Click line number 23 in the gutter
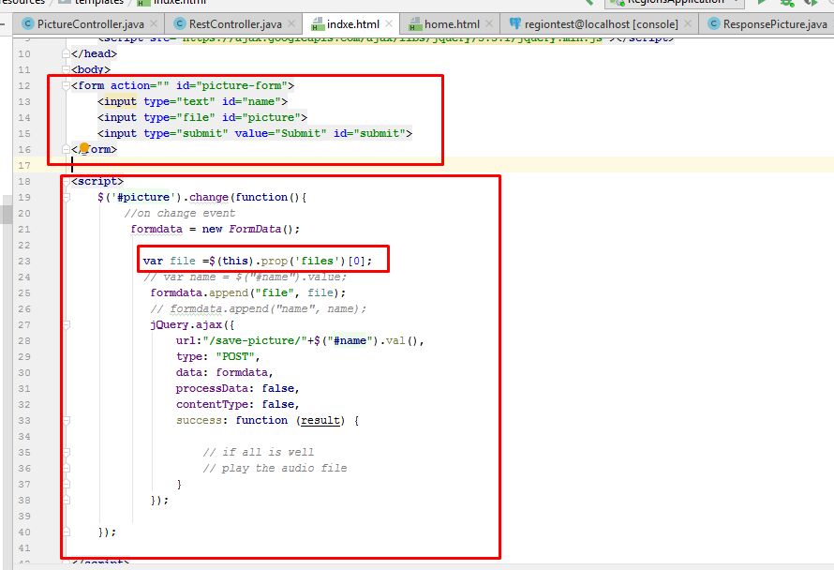The height and width of the screenshot is (570, 834). point(24,262)
